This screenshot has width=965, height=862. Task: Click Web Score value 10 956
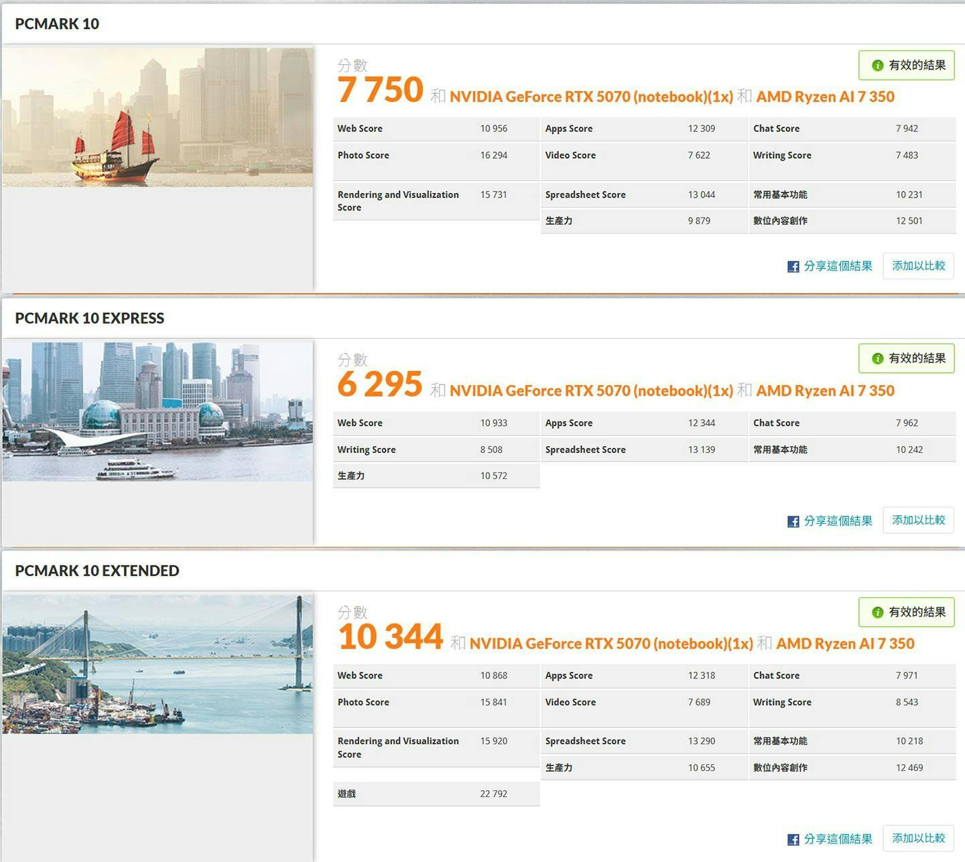coord(494,129)
